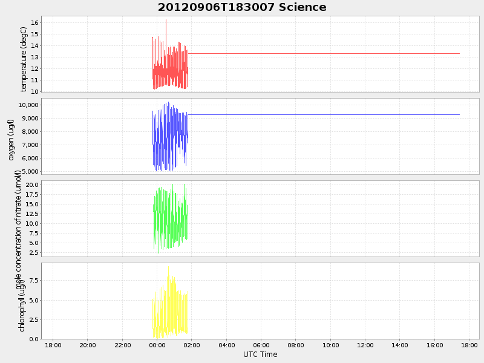Image resolution: width=484 pixels, height=363 pixels.
Task: Click the '02:00' time tick label
Action: pyautogui.click(x=192, y=345)
